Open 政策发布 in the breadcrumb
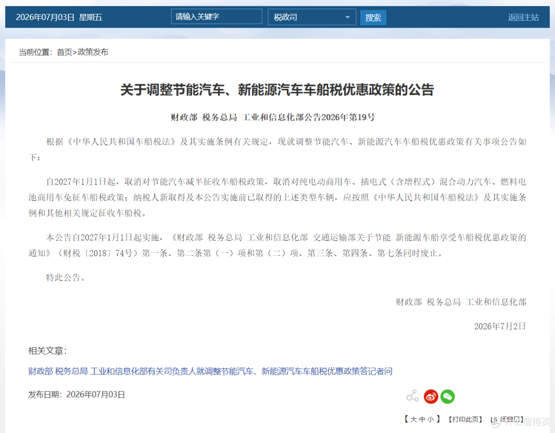555x433 pixels. click(92, 52)
